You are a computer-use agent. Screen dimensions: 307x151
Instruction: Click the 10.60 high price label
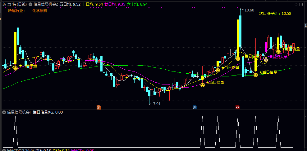[249, 10]
